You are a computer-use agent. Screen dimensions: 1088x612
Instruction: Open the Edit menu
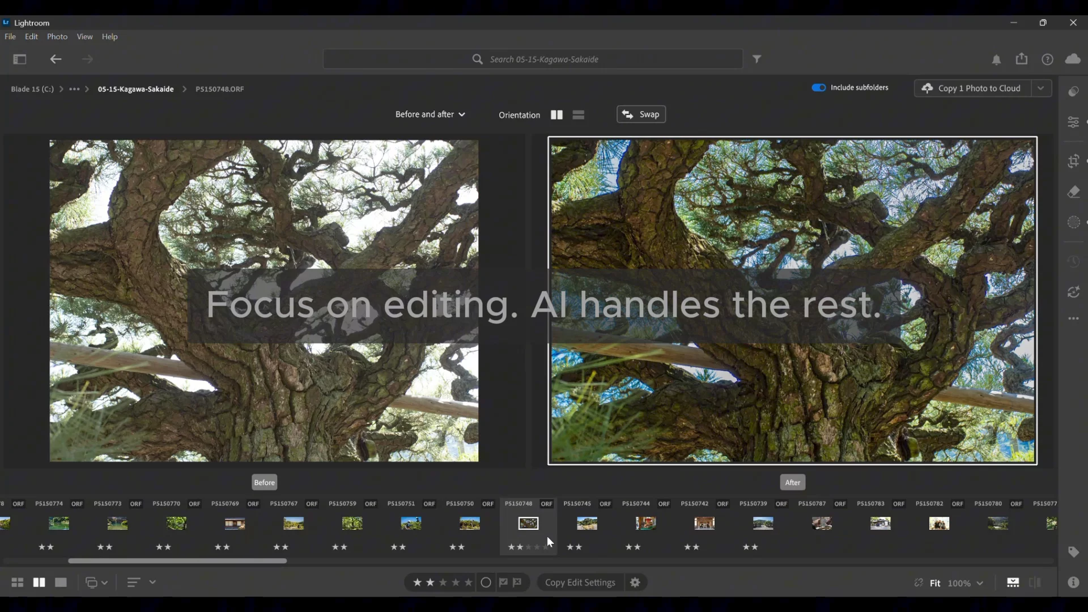(31, 36)
